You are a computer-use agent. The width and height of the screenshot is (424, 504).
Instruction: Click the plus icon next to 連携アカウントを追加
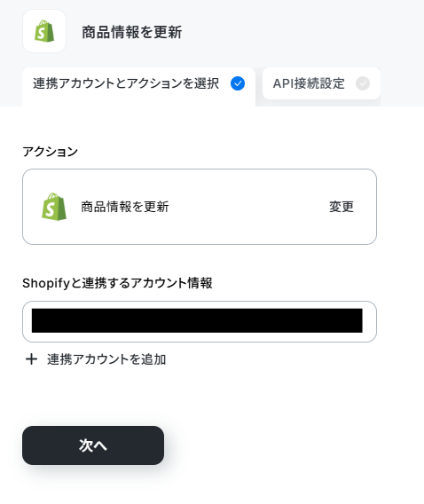point(31,359)
